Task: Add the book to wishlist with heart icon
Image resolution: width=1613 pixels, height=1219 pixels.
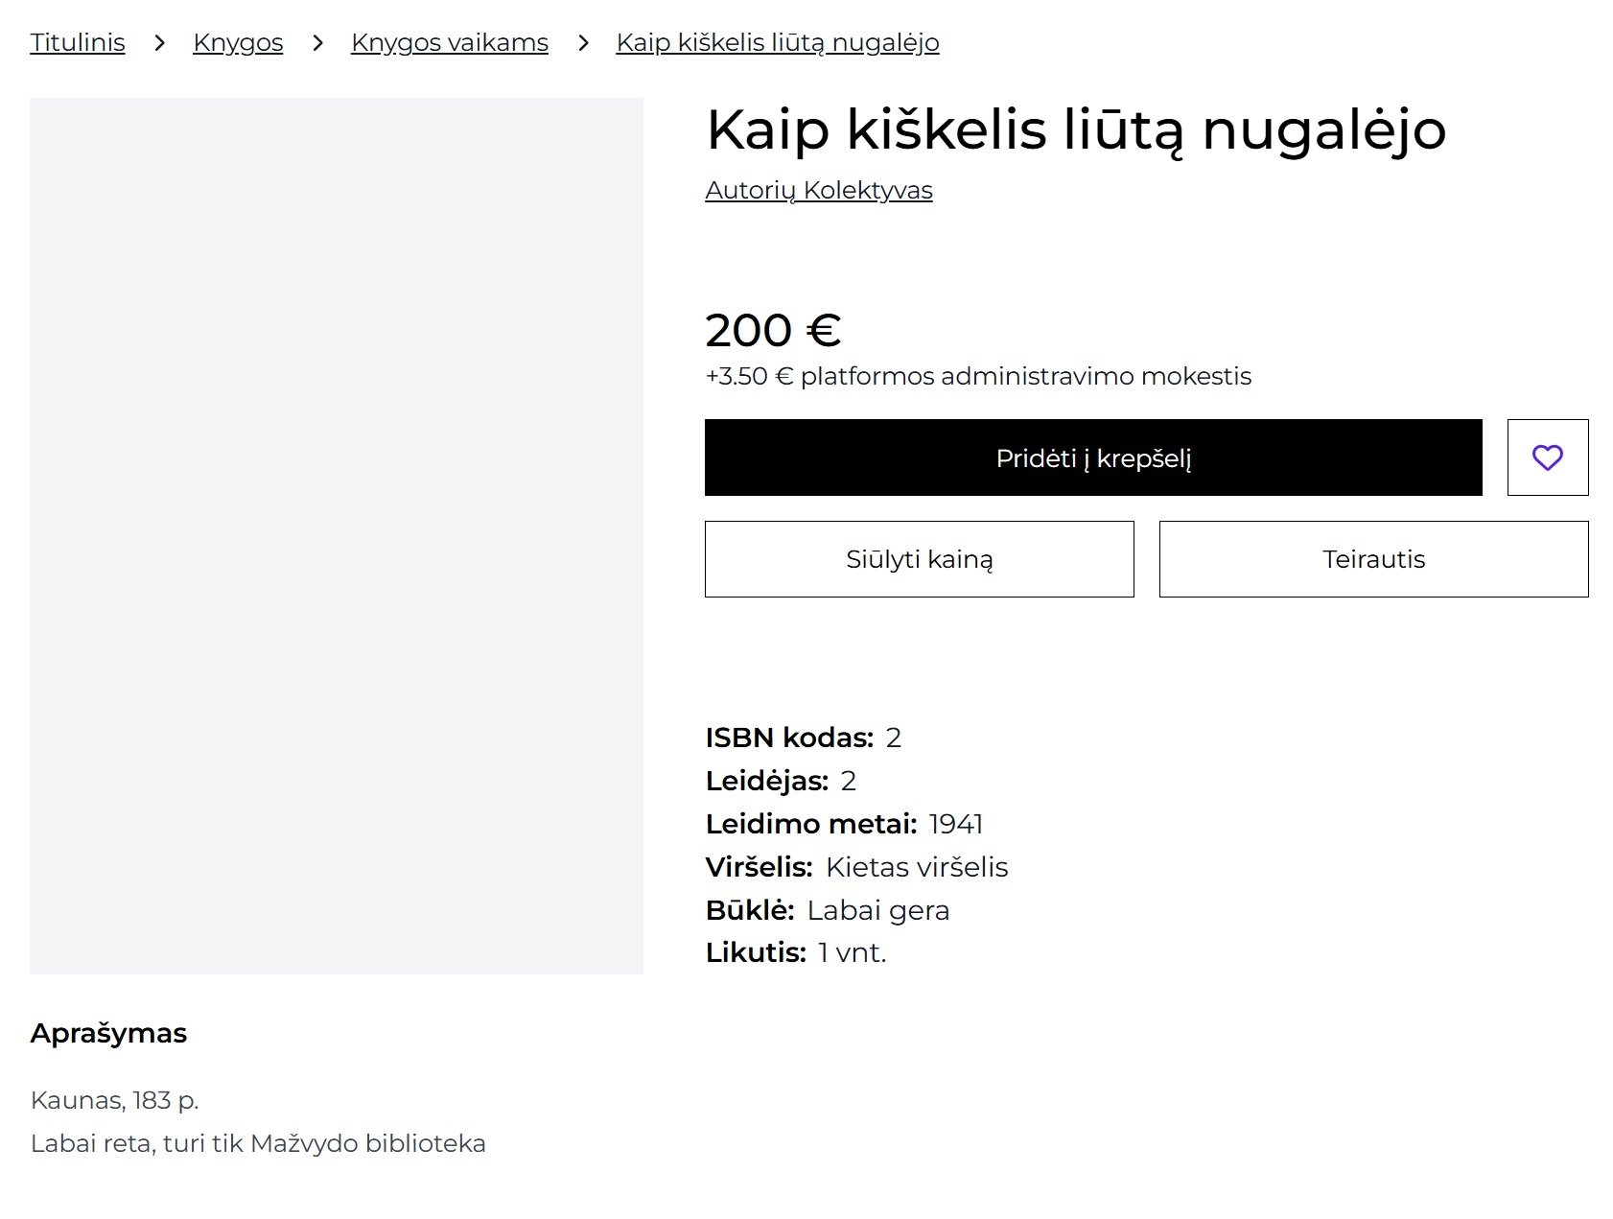Action: click(1547, 457)
